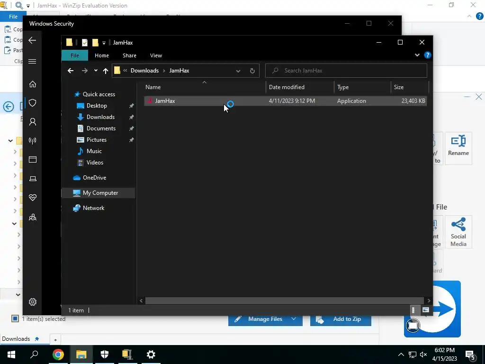The image size is (485, 364).
Task: Select Documents in navigation pane
Action: tap(101, 128)
